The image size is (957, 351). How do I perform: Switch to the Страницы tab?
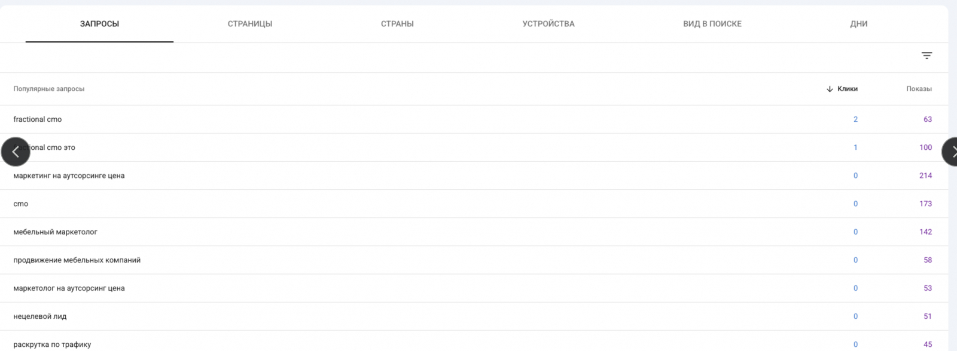250,24
